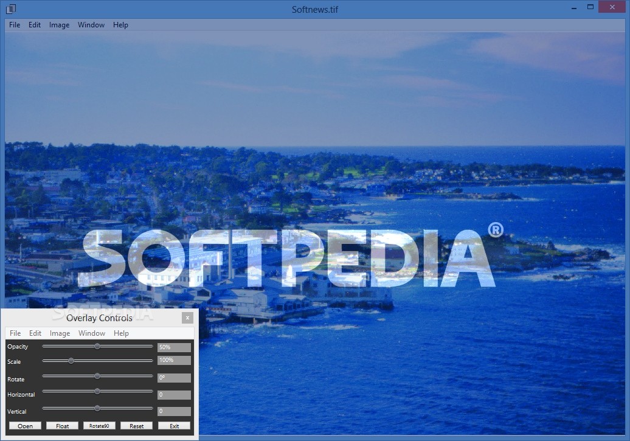
Task: Click the Float button
Action: (62, 426)
